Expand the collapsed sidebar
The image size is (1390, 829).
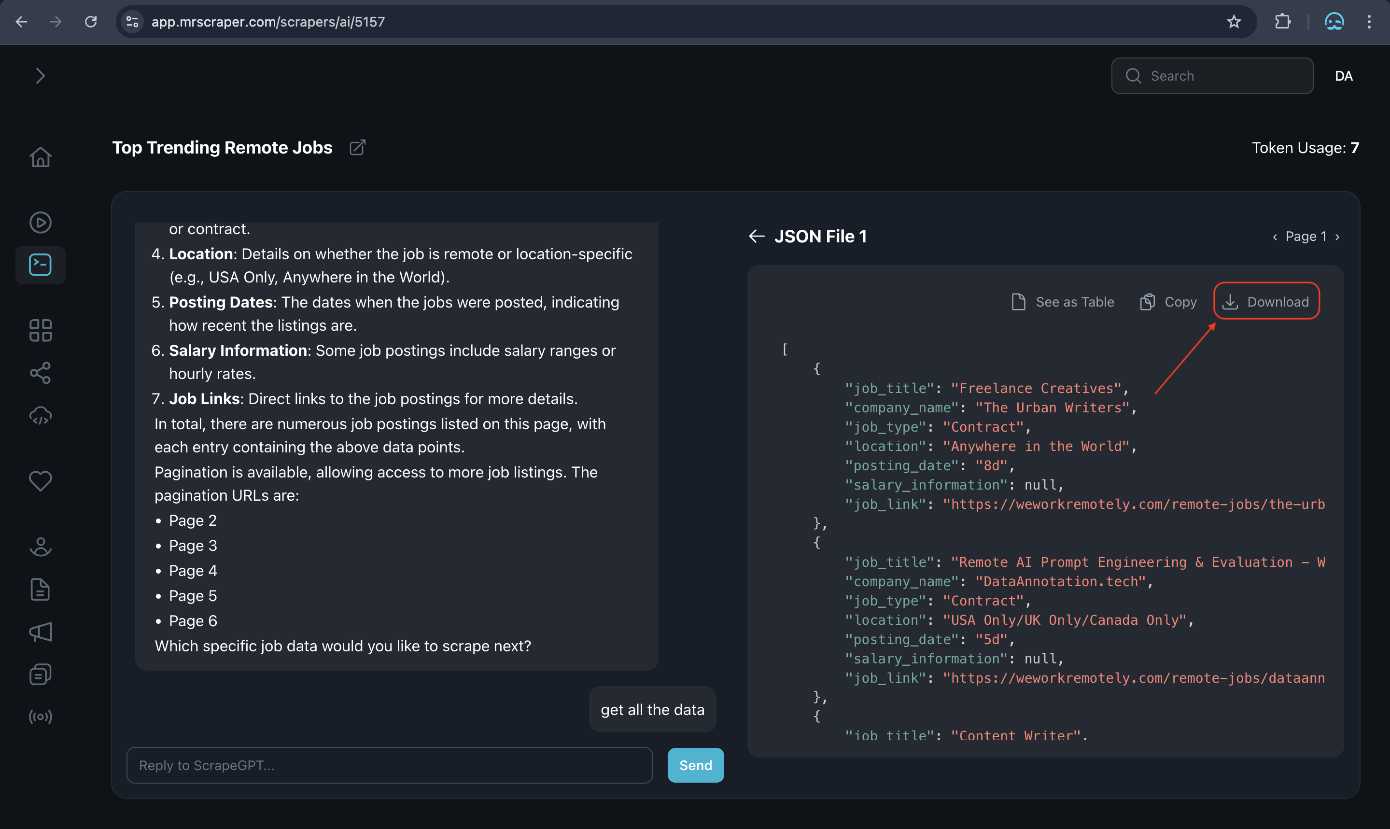40,76
